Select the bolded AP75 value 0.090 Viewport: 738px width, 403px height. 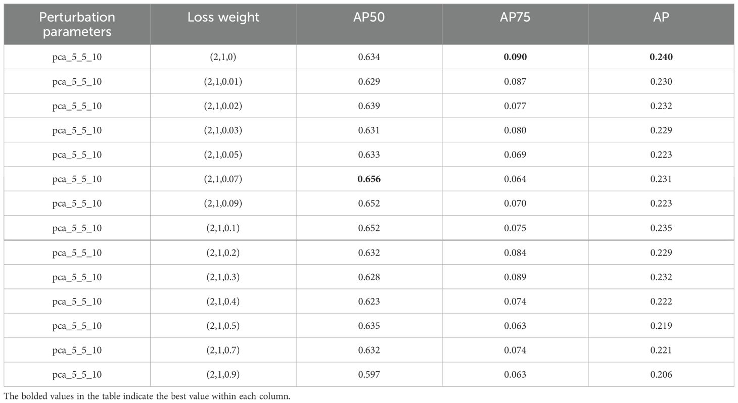click(515, 57)
